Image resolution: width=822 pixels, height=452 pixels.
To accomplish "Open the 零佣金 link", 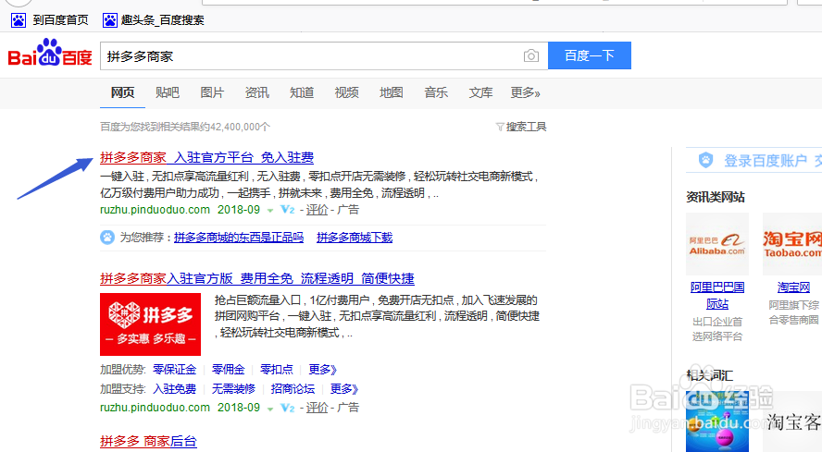I will [228, 369].
